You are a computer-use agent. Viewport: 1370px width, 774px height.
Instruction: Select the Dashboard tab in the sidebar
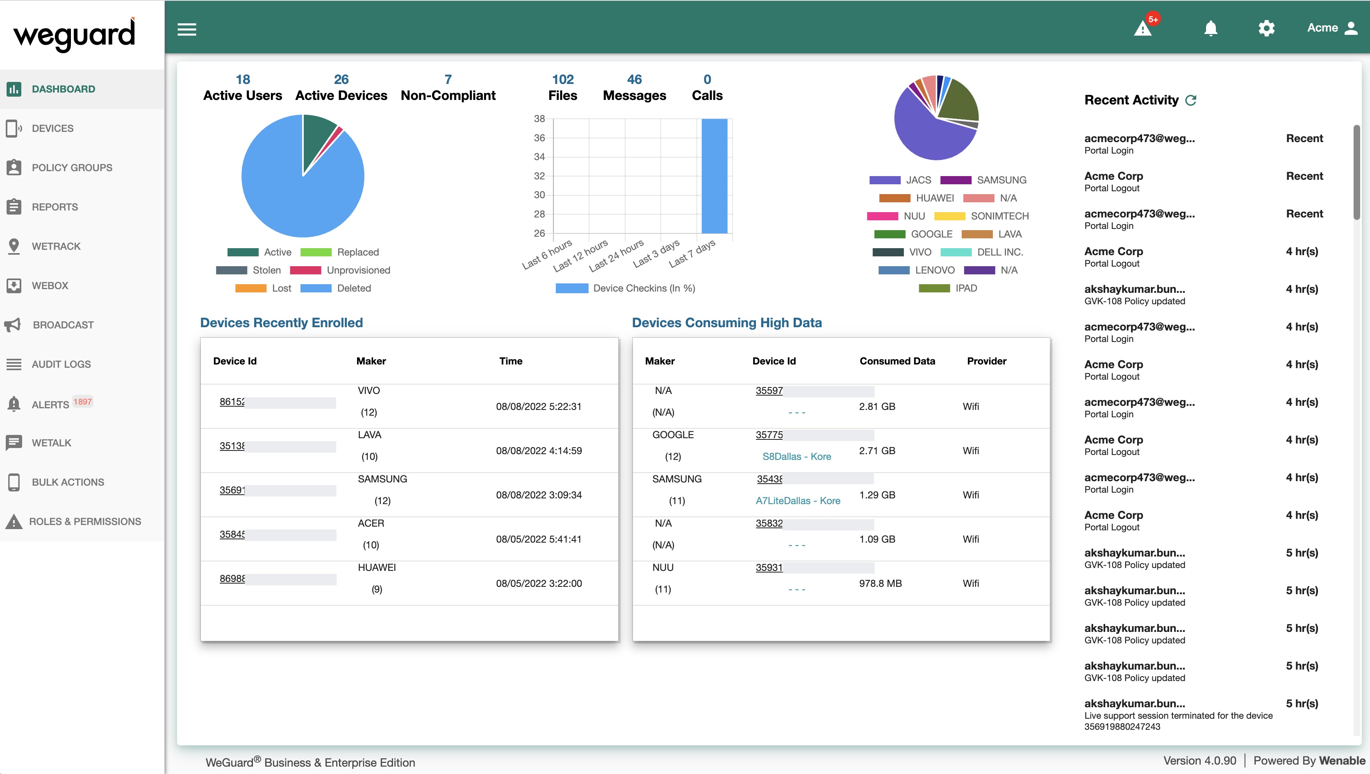tap(63, 89)
